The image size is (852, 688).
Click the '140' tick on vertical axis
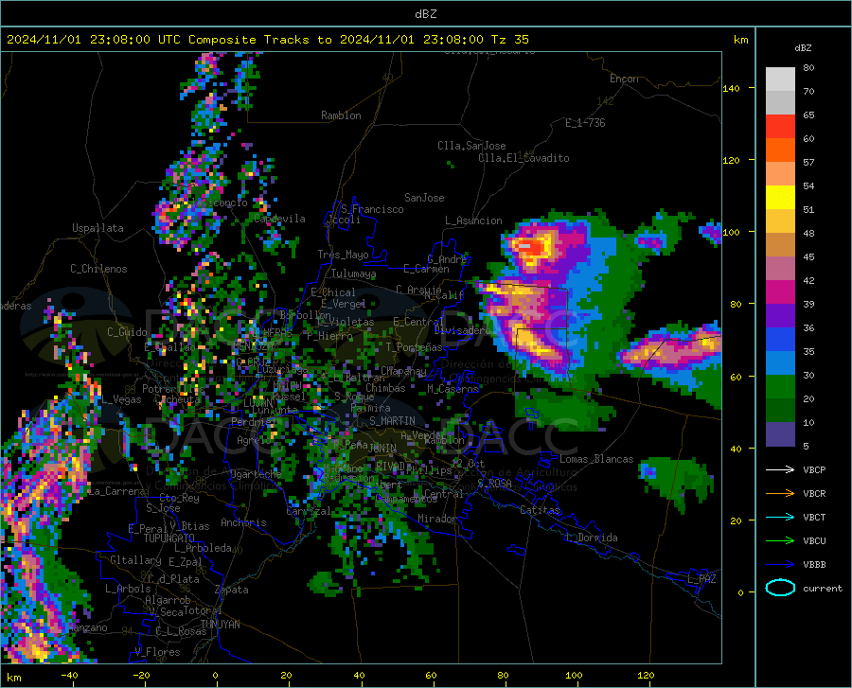tap(731, 88)
